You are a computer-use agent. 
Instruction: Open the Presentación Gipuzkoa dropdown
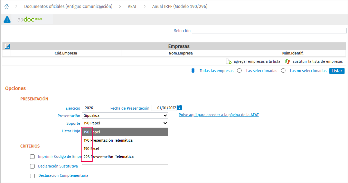pos(125,115)
